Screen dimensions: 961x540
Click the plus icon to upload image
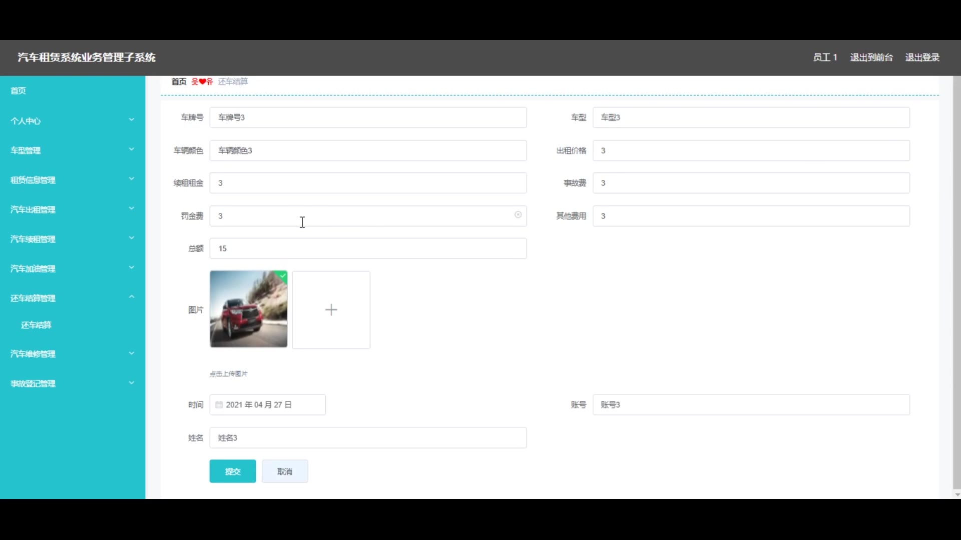pos(331,310)
